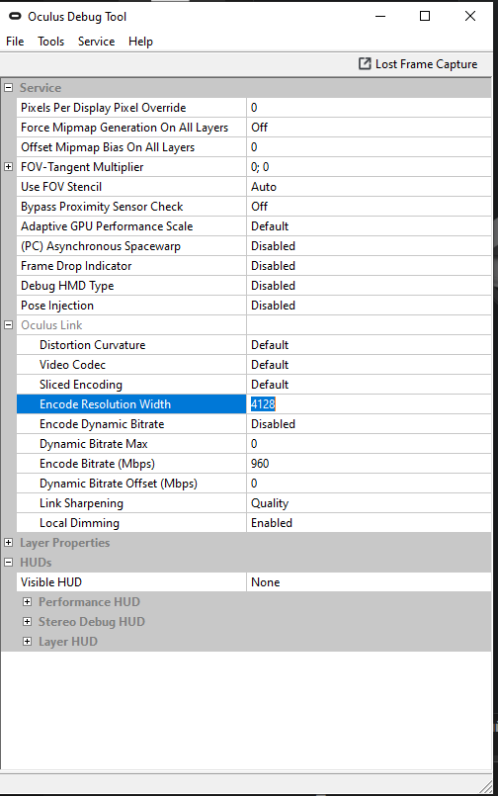Open the File menu
The width and height of the screenshot is (498, 796).
15,42
